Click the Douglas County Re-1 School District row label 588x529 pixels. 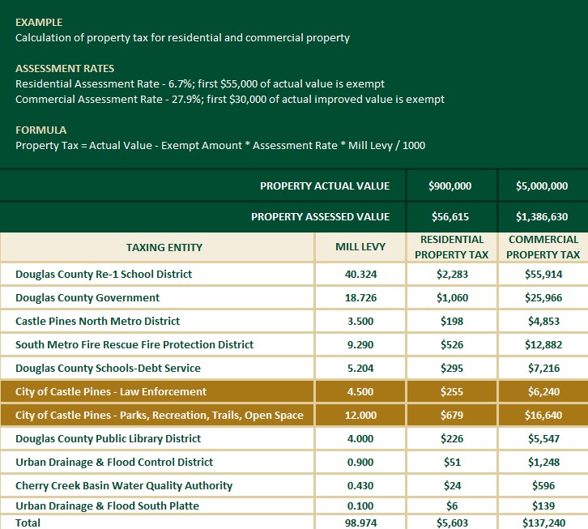pos(104,274)
